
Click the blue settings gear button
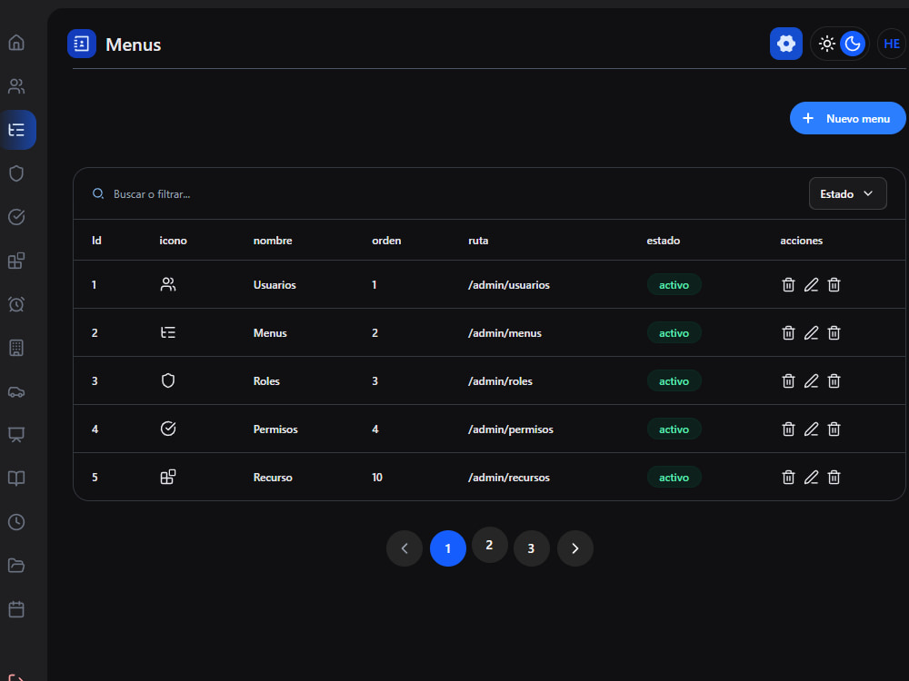[786, 44]
